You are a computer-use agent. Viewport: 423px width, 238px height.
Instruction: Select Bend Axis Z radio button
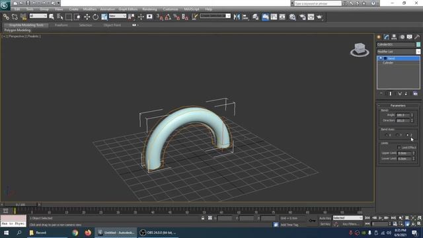coord(407,135)
